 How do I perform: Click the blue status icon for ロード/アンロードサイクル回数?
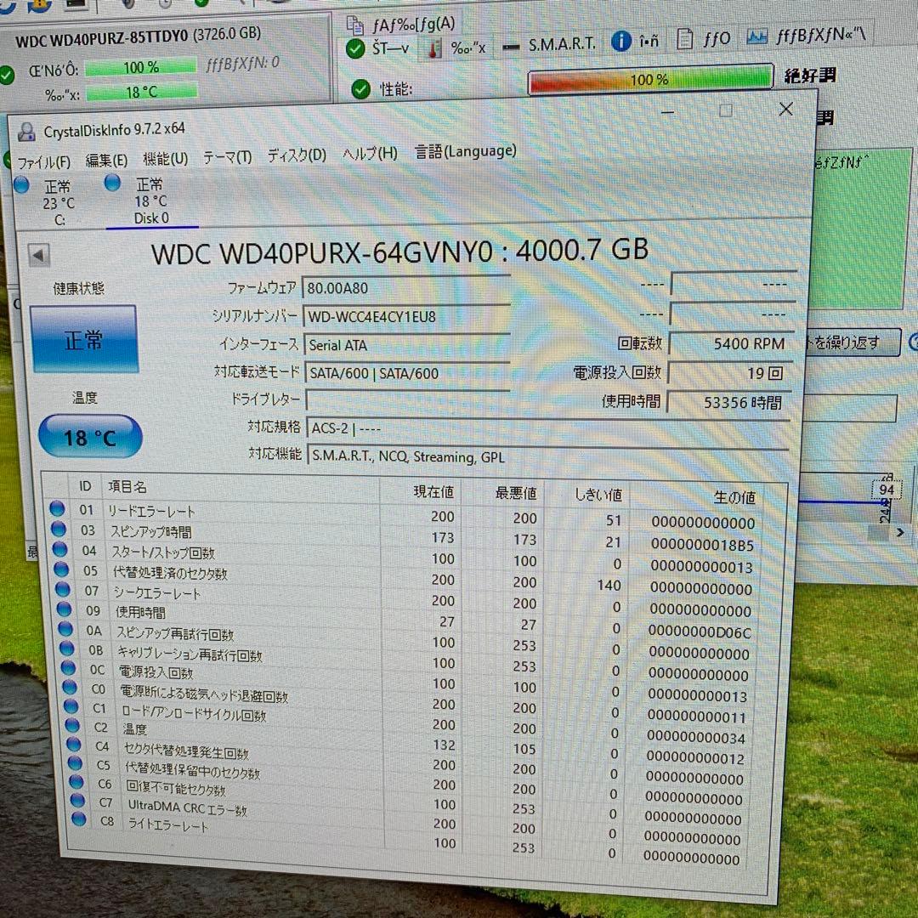pos(71,706)
